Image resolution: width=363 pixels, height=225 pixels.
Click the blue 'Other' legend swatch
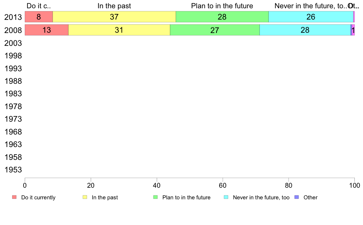point(297,197)
